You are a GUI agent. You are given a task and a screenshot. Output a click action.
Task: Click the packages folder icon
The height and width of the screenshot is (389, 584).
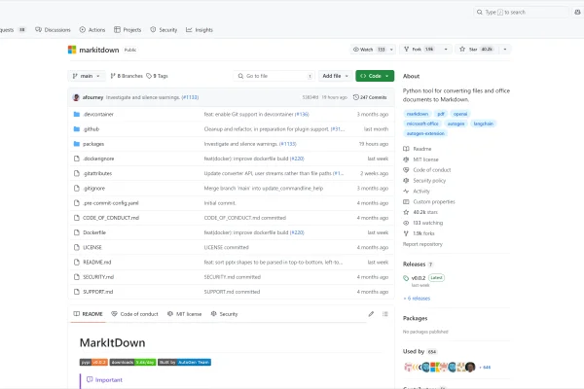[x=77, y=144]
